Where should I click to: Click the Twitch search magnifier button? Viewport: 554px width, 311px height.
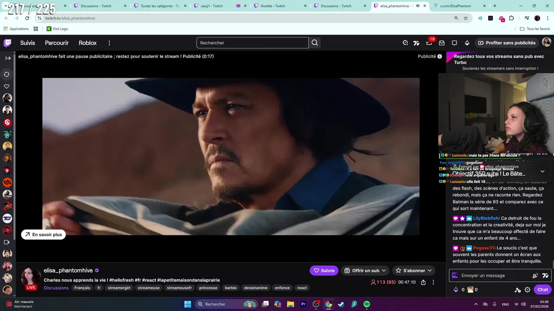pyautogui.click(x=315, y=43)
